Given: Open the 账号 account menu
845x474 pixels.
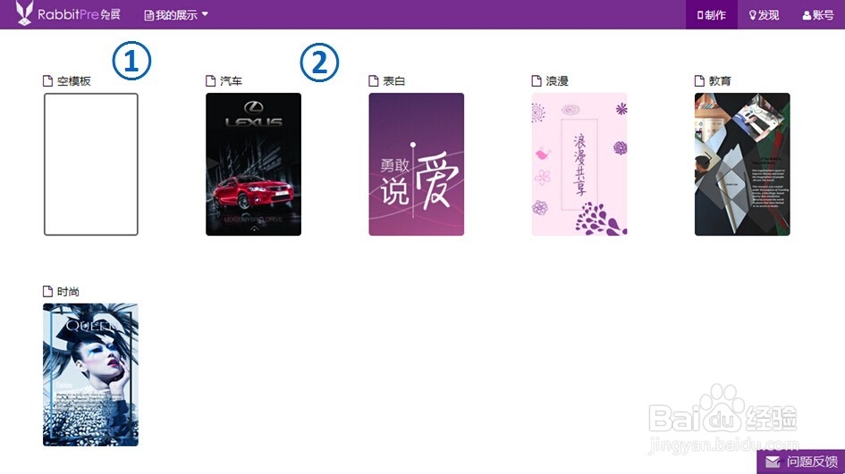Looking at the screenshot, I should [817, 14].
